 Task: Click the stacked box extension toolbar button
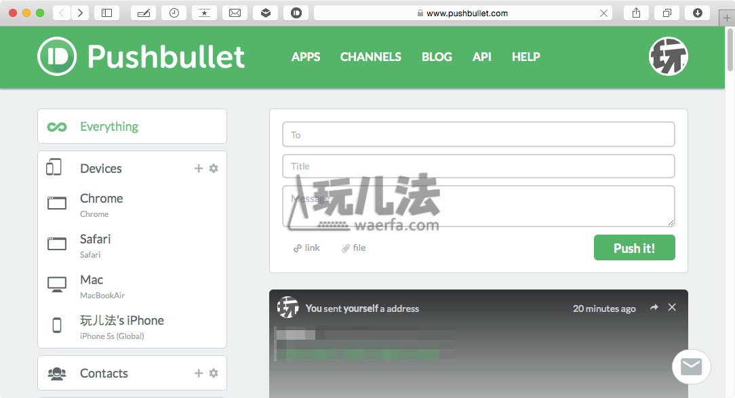(266, 13)
